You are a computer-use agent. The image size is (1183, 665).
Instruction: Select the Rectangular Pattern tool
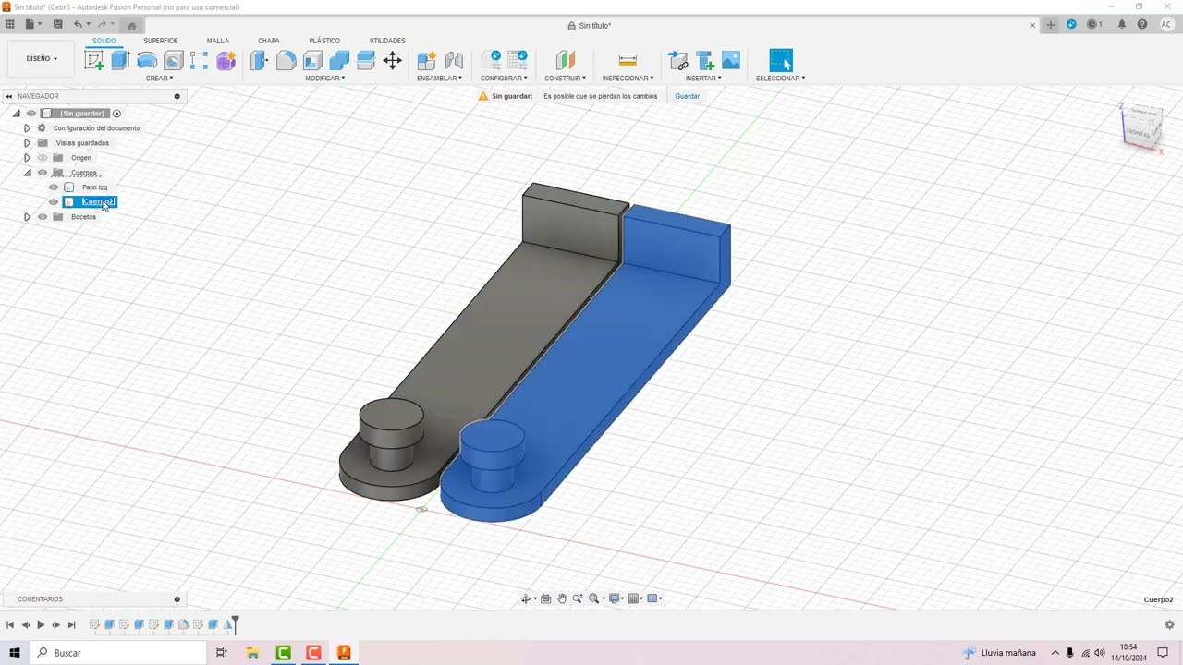pos(199,61)
